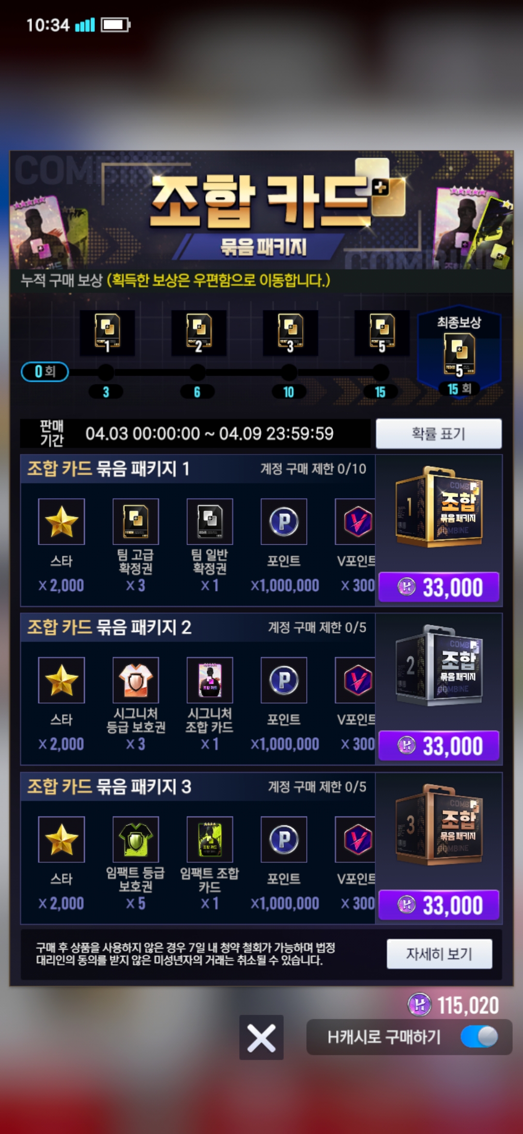This screenshot has width=523, height=1134.
Task: Tap the 팀 일반 확정권 card icon
Action: click(210, 521)
